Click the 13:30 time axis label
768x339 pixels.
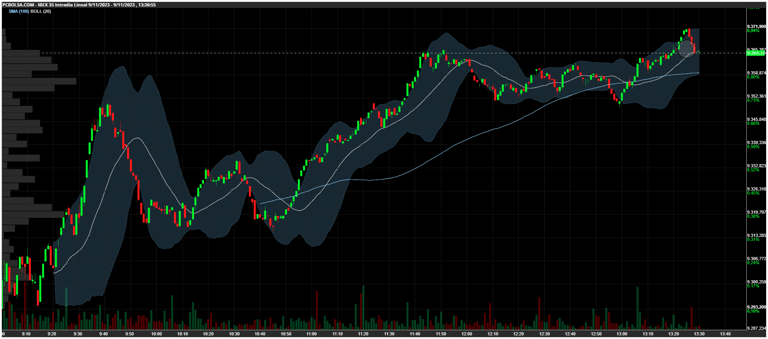click(699, 334)
